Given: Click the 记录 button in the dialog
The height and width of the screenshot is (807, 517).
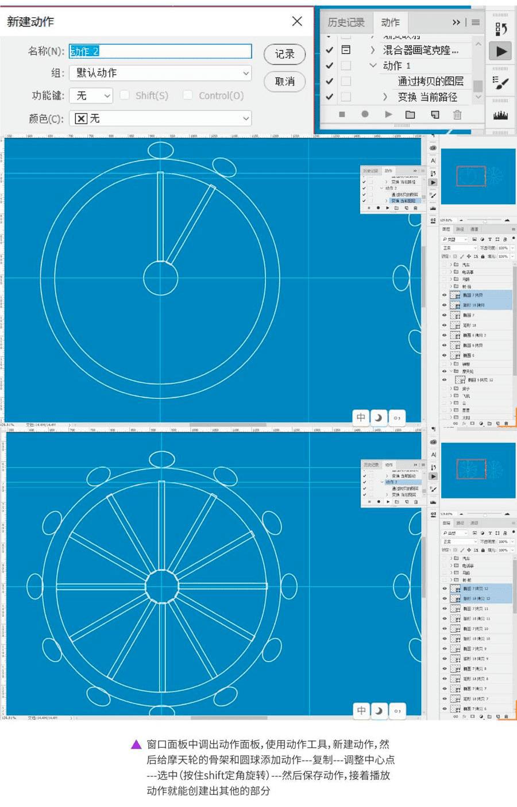Looking at the screenshot, I should click(284, 54).
